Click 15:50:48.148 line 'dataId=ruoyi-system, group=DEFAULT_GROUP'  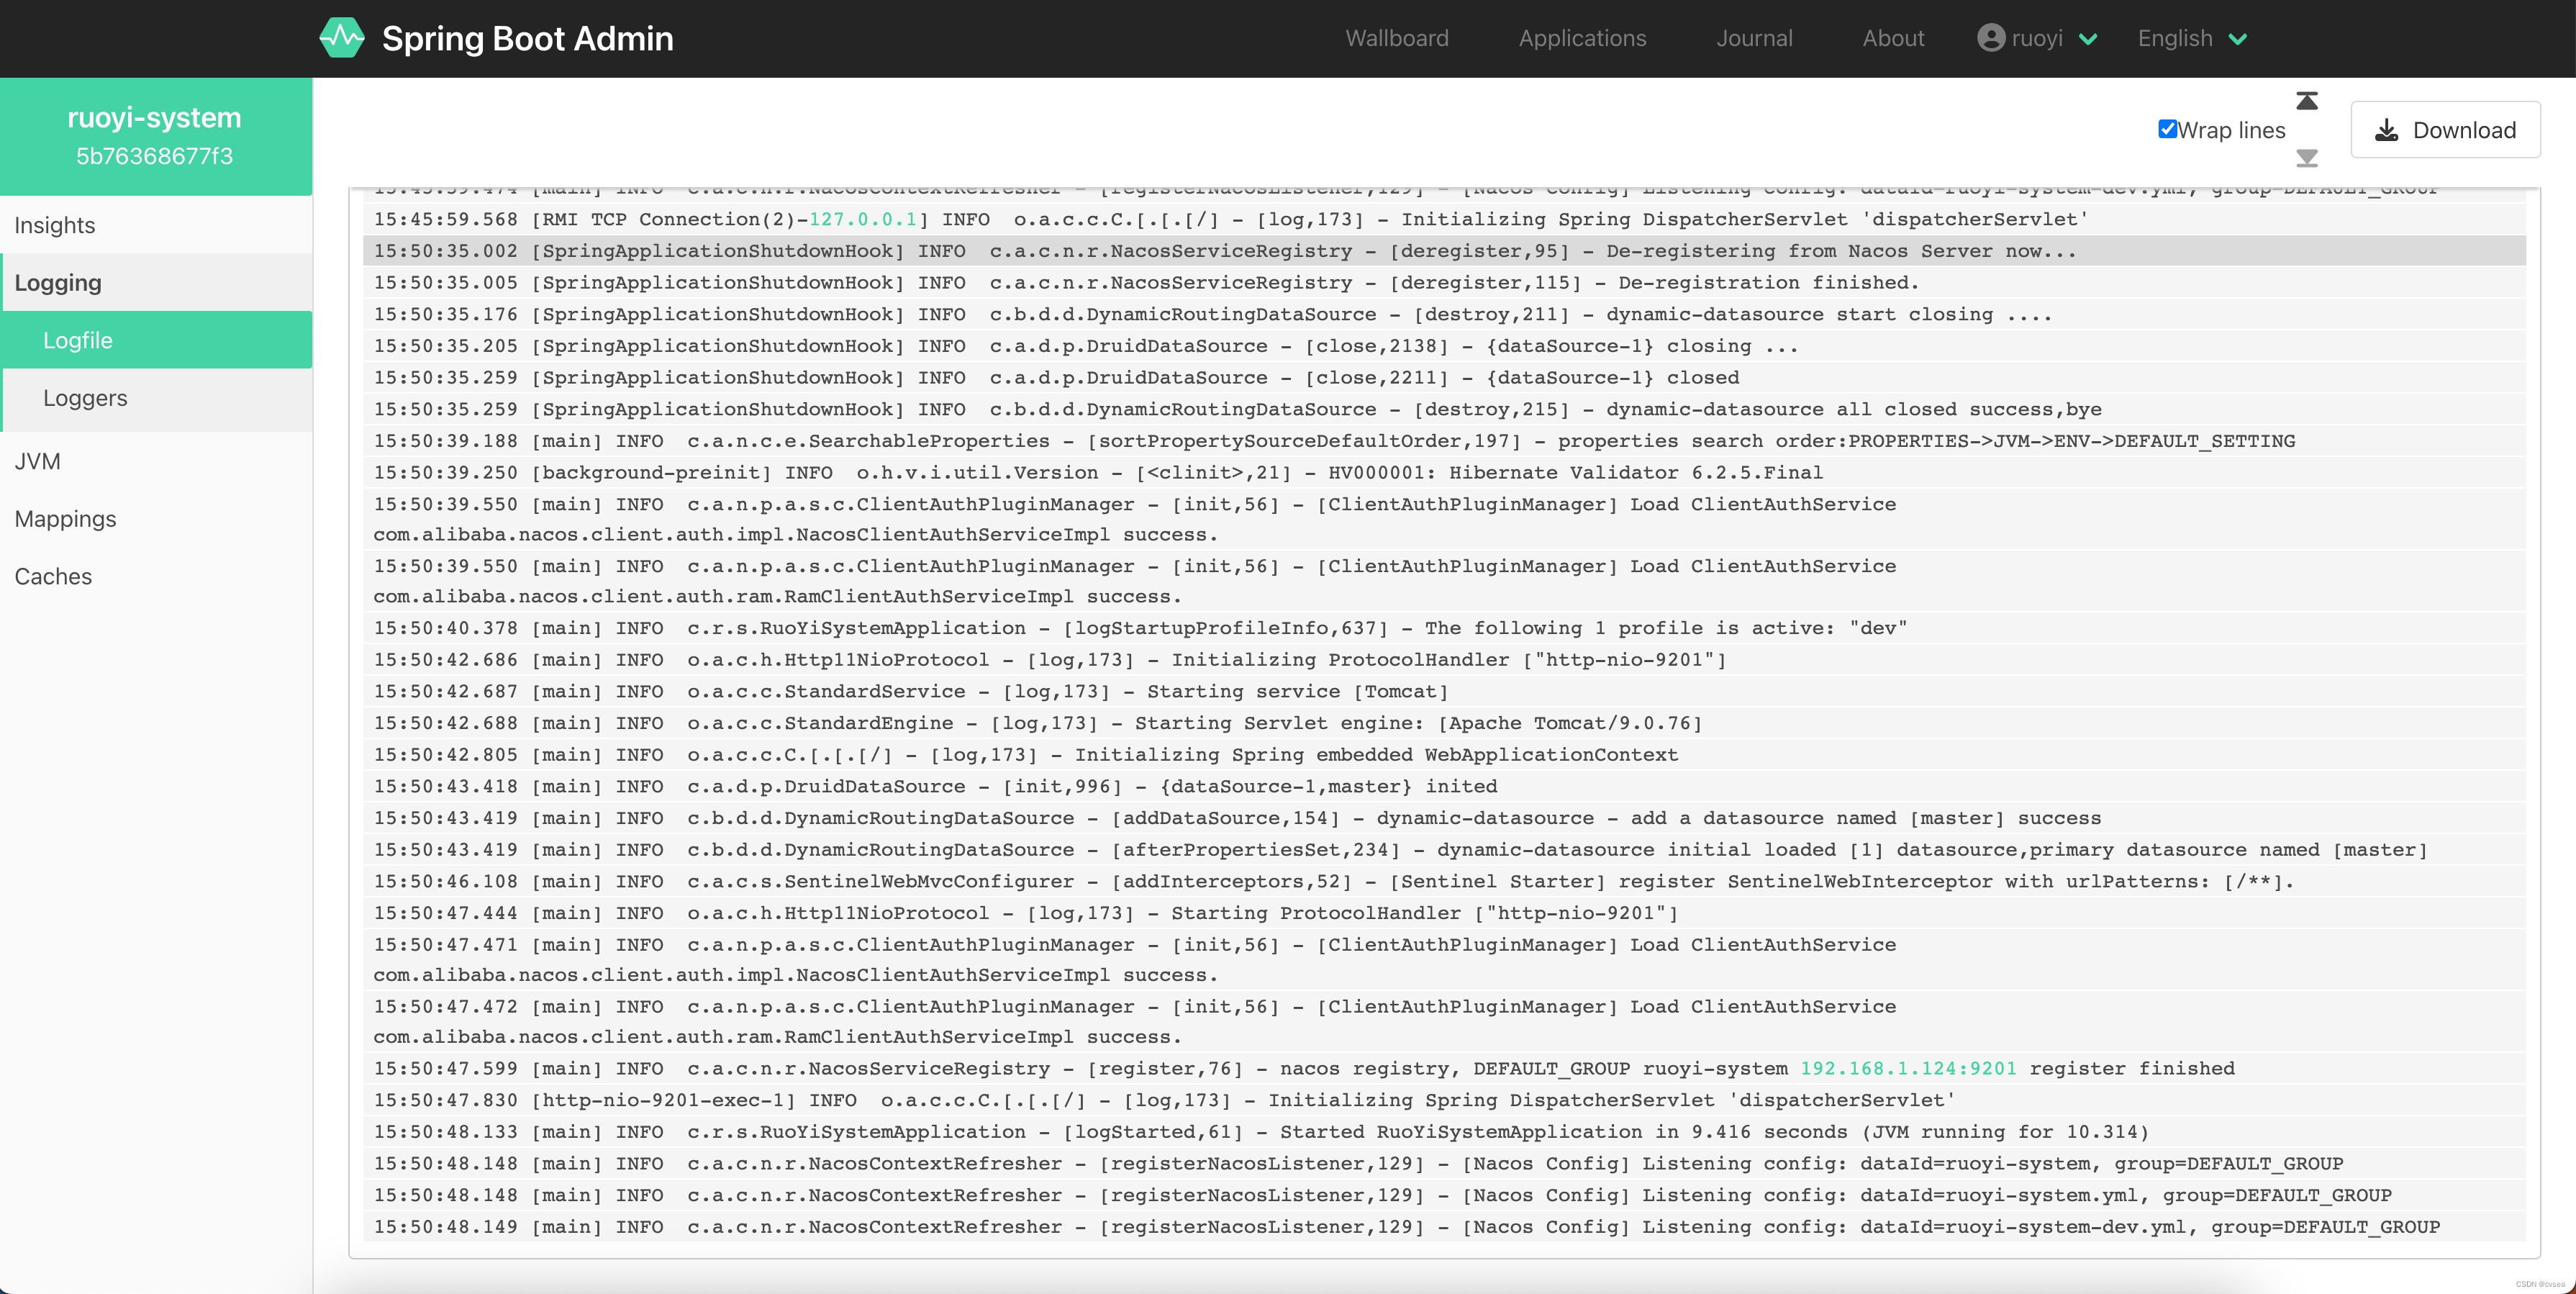pyautogui.click(x=1444, y=1164)
